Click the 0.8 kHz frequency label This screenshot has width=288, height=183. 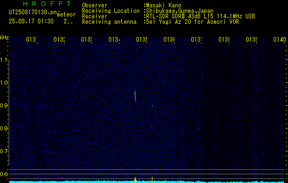click(4, 128)
